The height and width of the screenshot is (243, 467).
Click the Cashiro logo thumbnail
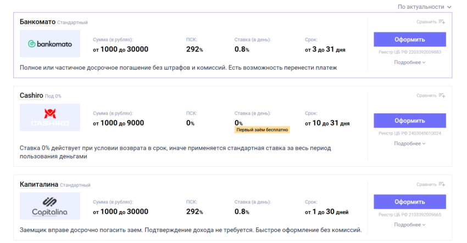(x=50, y=117)
